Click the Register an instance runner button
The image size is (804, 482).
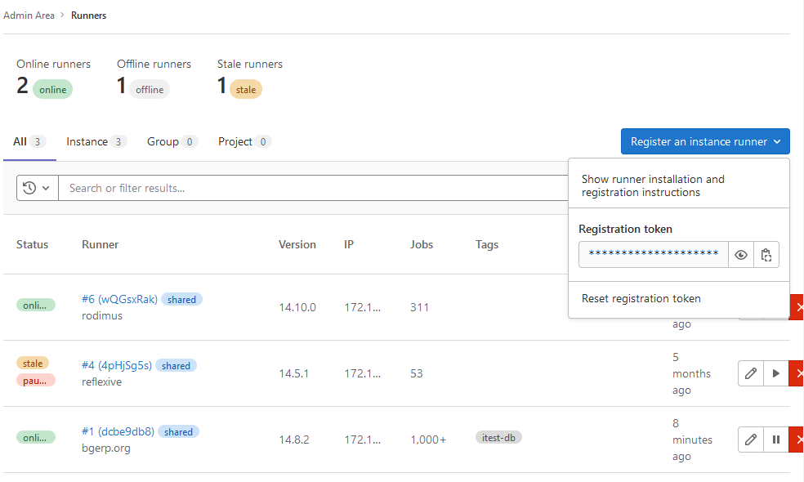695,141
